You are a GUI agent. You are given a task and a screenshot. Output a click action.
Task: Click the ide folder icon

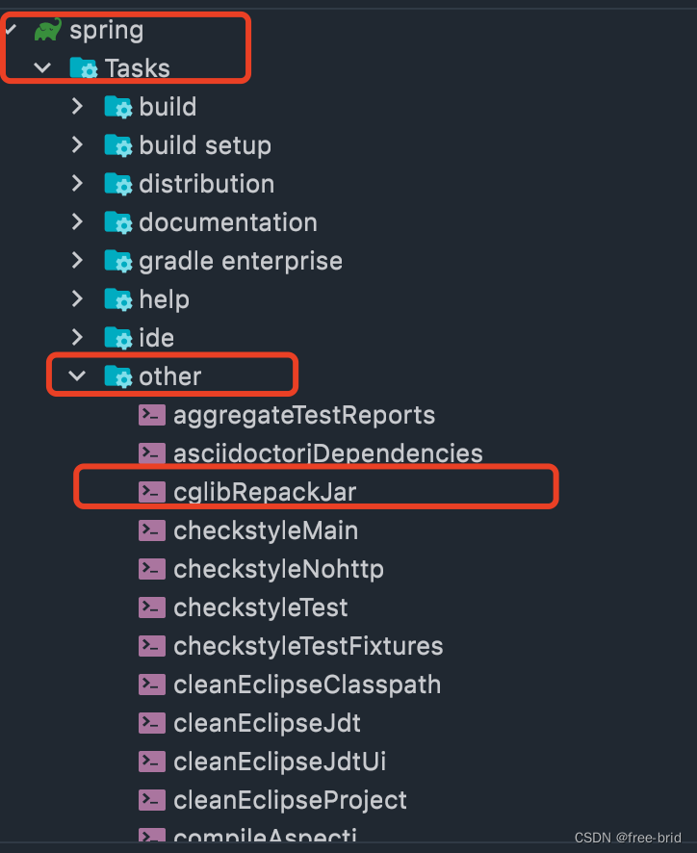click(x=116, y=337)
